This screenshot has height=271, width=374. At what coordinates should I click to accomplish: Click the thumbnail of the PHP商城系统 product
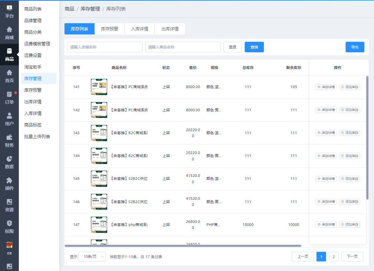(x=99, y=224)
